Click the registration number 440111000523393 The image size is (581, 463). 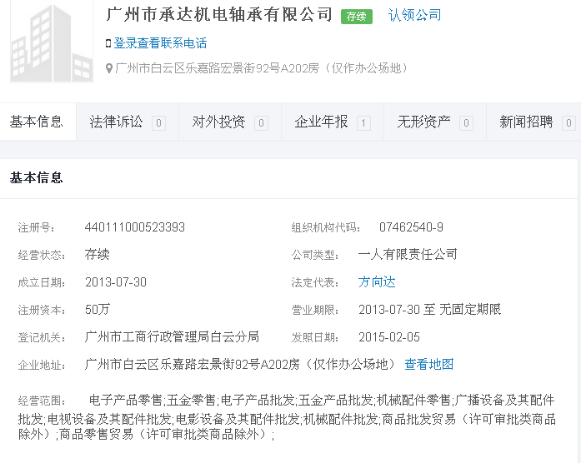pyautogui.click(x=135, y=227)
